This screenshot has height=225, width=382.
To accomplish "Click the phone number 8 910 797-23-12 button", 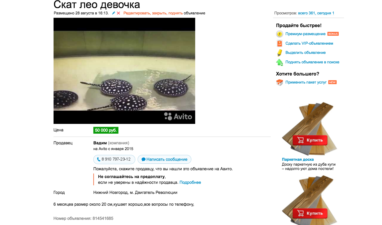I will pos(114,159).
